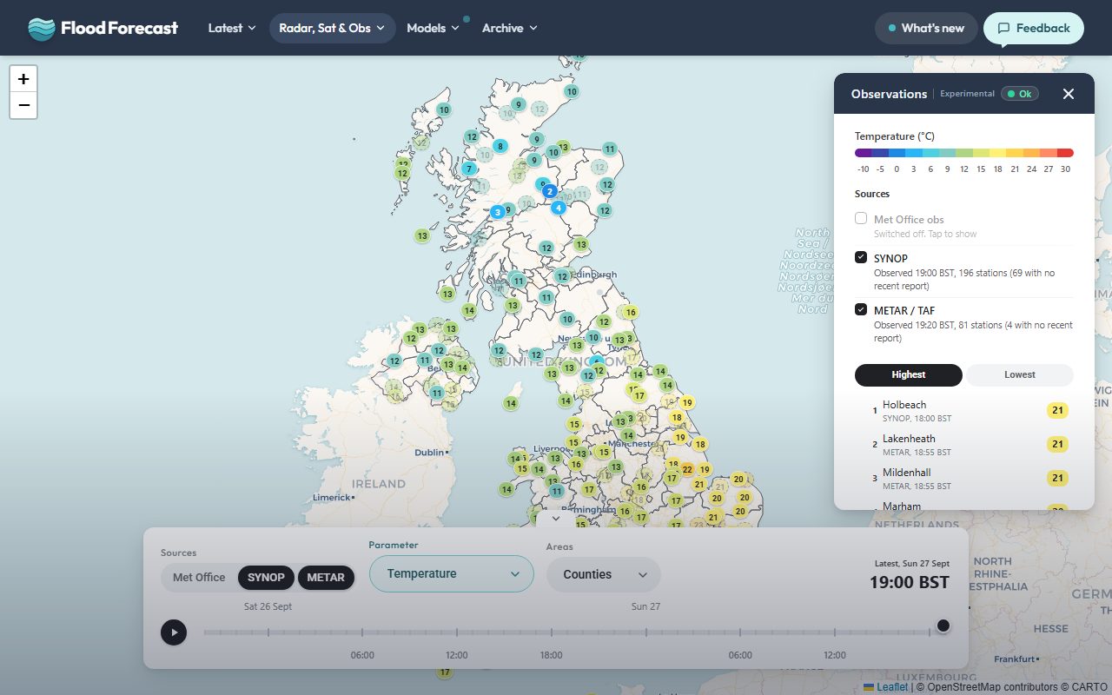Image resolution: width=1112 pixels, height=695 pixels.
Task: Switch to the Highest tab
Action: pyautogui.click(x=909, y=374)
